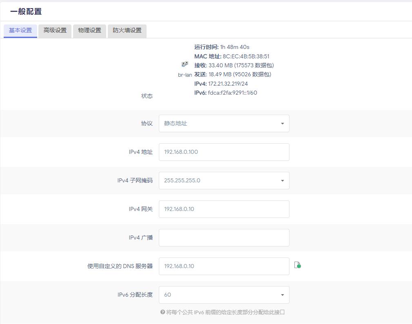Click the br-lan bridge interface icon

[185, 64]
